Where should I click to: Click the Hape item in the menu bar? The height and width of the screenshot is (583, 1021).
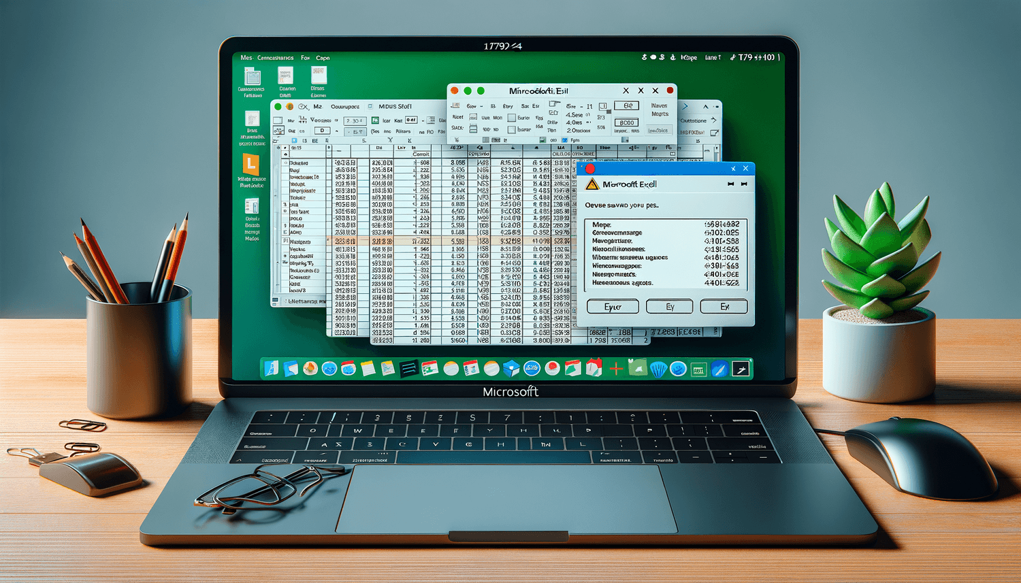pyautogui.click(x=689, y=58)
